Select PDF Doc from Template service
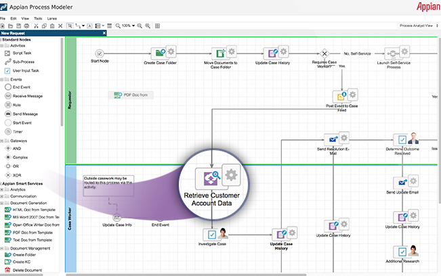 pyautogui.click(x=28, y=233)
